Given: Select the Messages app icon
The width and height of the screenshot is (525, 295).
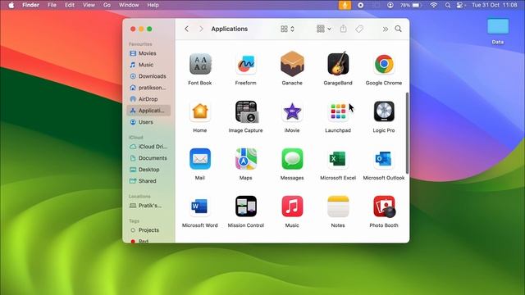Looking at the screenshot, I should [292, 159].
